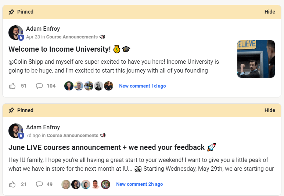
Task: Open Course Announcements category posted 7d ago
Action: (72, 135)
